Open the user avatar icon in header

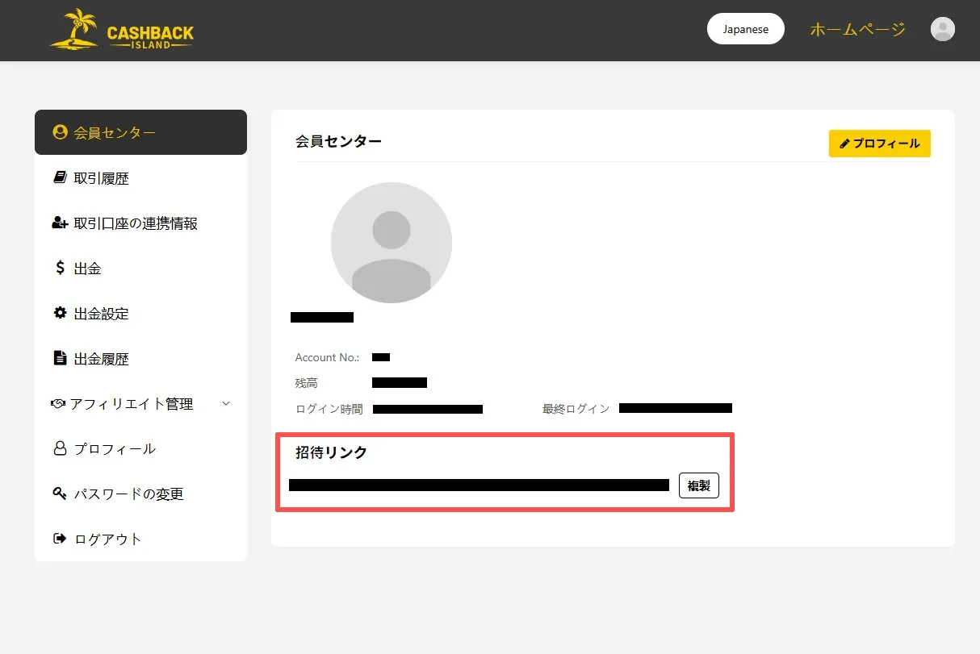coord(942,30)
